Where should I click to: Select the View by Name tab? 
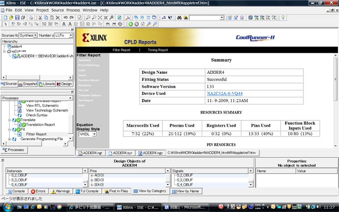(x=186, y=191)
